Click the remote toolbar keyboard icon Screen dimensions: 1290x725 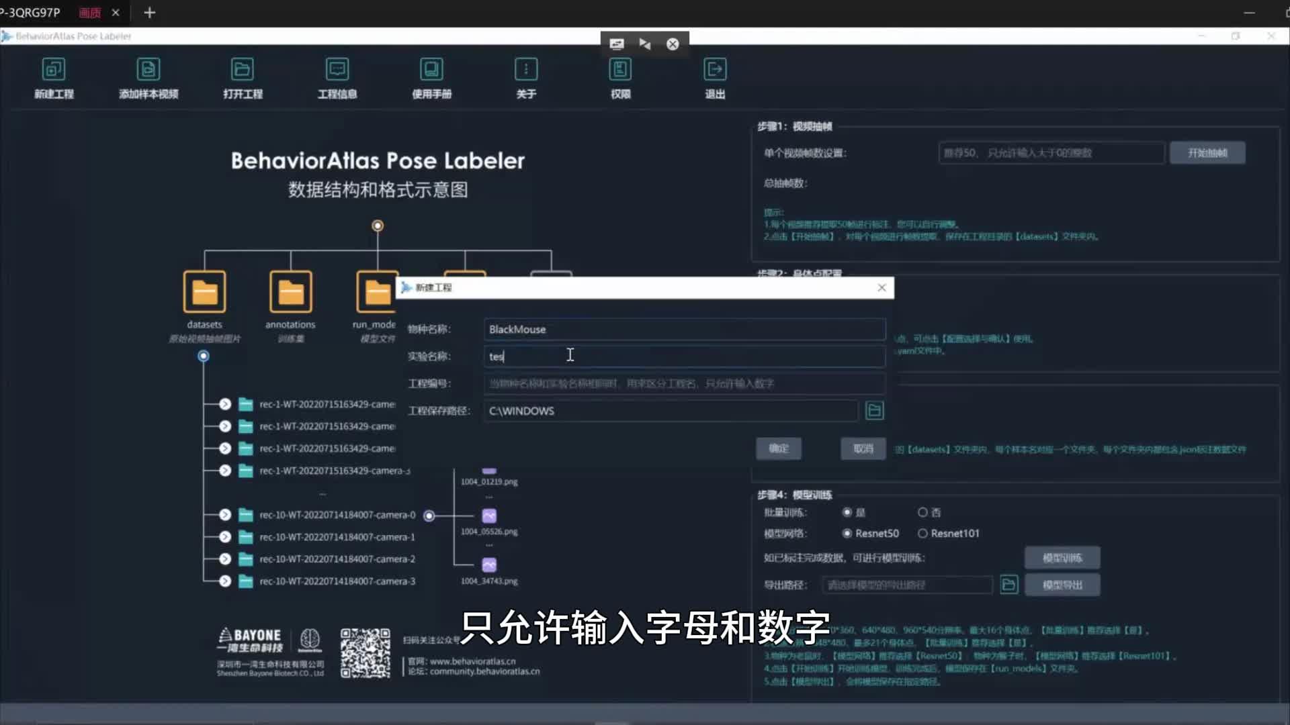click(616, 44)
